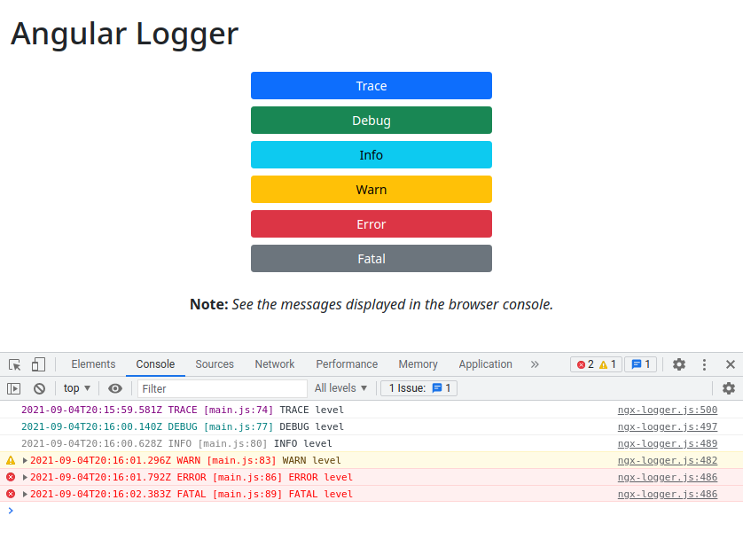This screenshot has width=743, height=547.
Task: Open the Performance tab
Action: pos(347,364)
